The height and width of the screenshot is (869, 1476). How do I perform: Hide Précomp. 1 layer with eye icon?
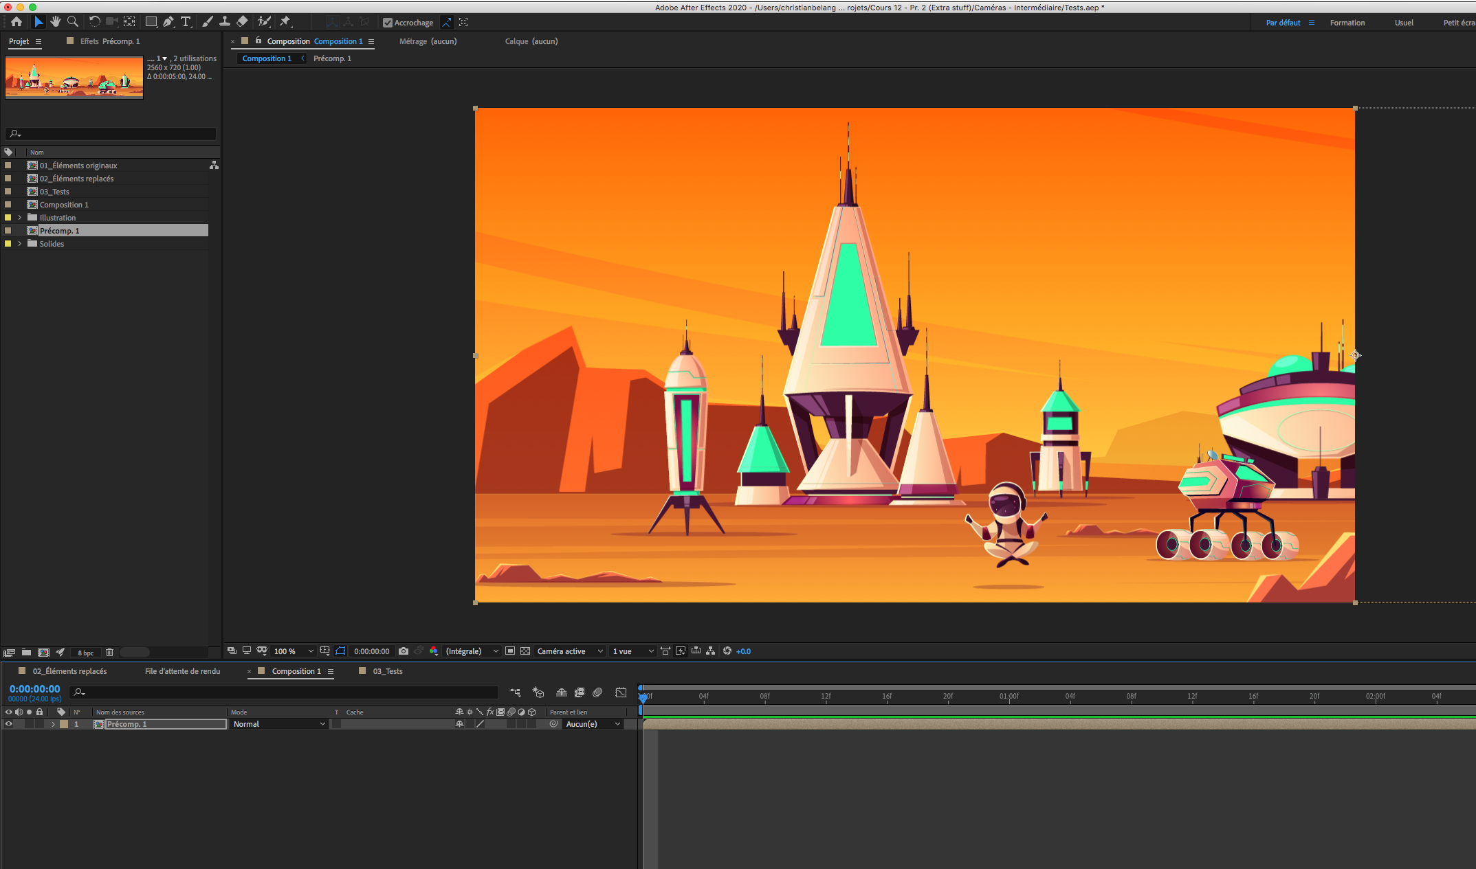(x=9, y=724)
